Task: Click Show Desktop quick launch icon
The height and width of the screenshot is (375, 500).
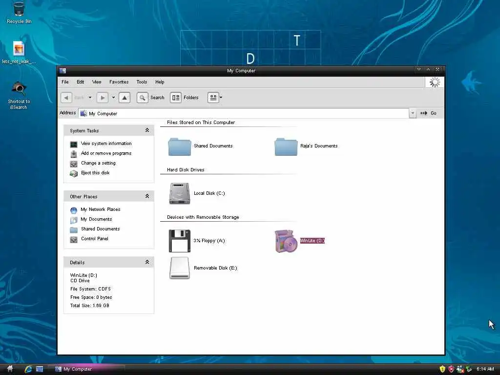Action: click(x=40, y=369)
